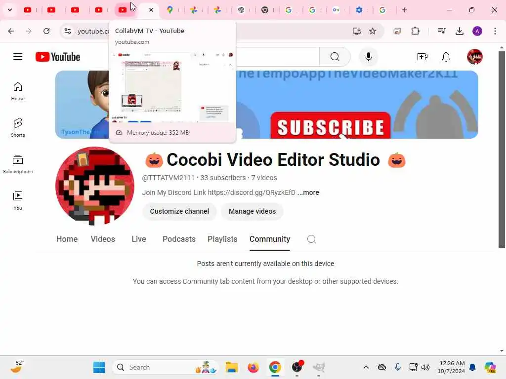Open Firefox from the taskbar
Image resolution: width=506 pixels, height=379 pixels.
pos(253,367)
